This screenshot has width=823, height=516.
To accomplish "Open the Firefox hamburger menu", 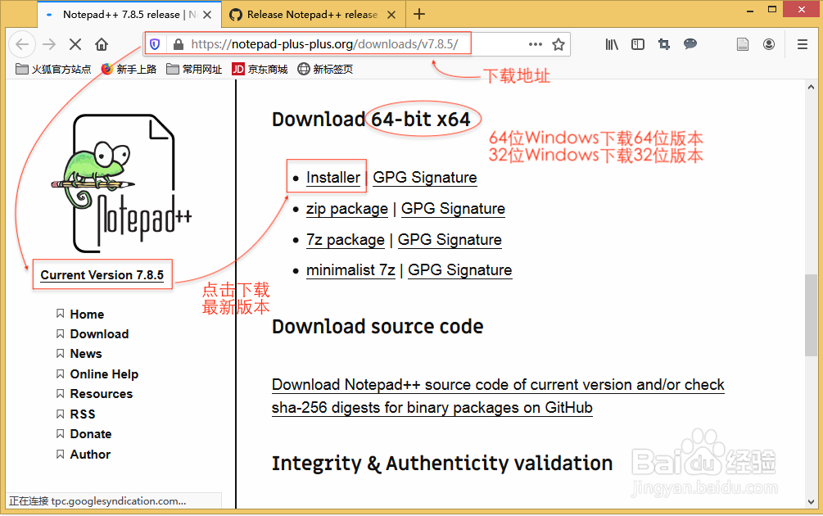I will pyautogui.click(x=803, y=44).
